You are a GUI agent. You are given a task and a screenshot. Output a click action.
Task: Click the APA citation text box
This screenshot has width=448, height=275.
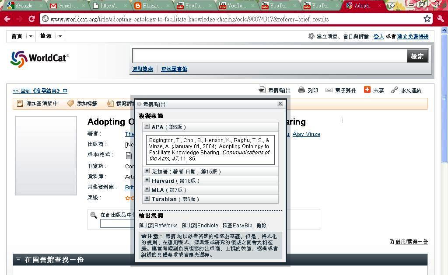click(210, 150)
